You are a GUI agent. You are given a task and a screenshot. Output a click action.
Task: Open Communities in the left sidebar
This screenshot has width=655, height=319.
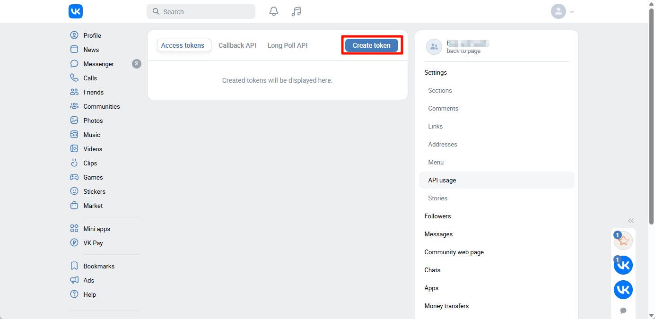pyautogui.click(x=101, y=106)
